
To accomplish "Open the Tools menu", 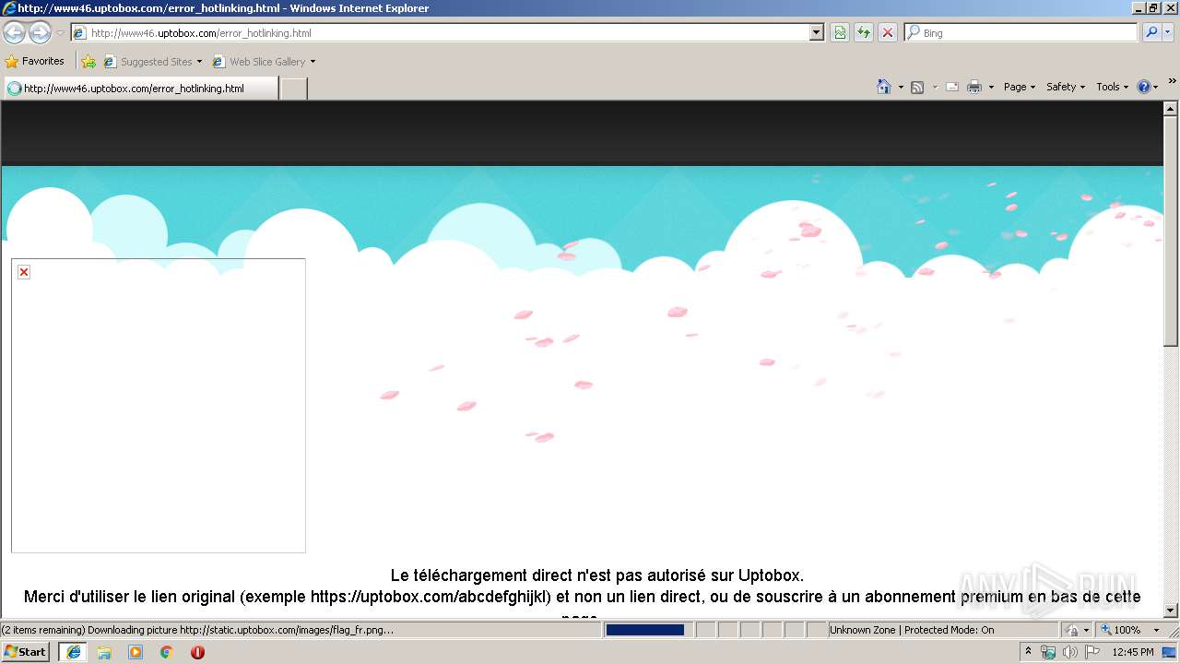I will pyautogui.click(x=1113, y=87).
